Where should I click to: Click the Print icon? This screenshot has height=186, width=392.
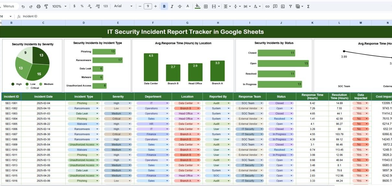39,6
